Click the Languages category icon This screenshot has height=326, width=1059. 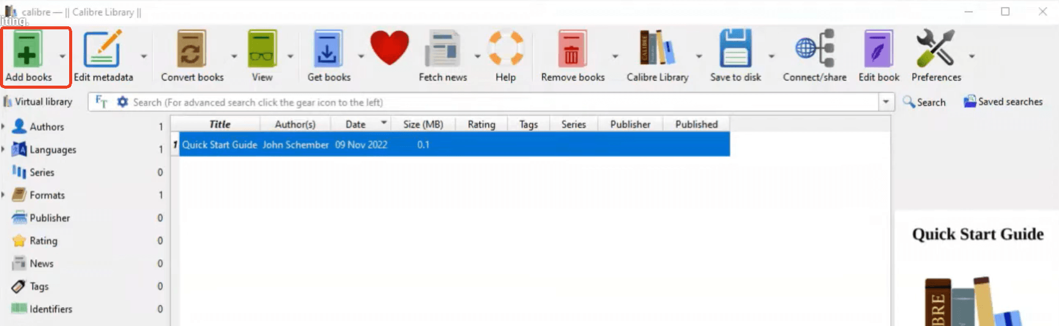pyautogui.click(x=20, y=149)
